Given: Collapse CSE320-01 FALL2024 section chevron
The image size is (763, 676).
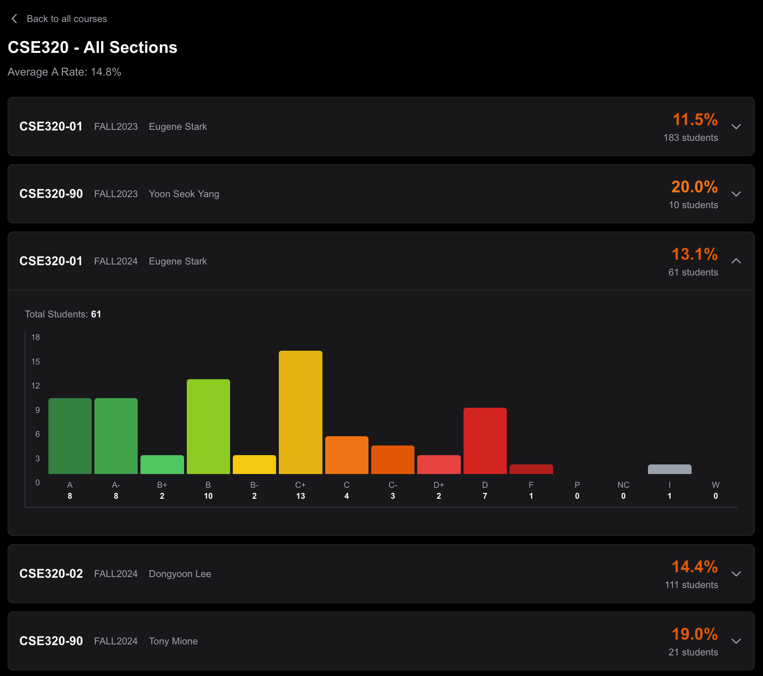Looking at the screenshot, I should 736,261.
